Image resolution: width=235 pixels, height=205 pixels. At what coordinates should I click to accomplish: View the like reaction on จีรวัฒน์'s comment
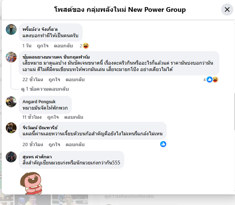pyautogui.click(x=163, y=144)
